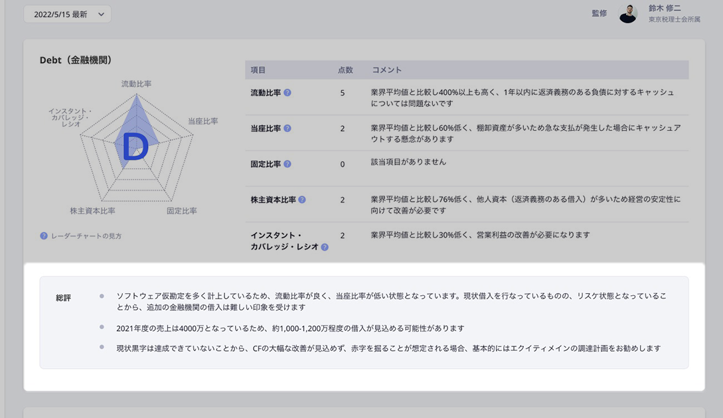Open the レーダーチャートの見方 text link
The height and width of the screenshot is (418, 723).
click(x=86, y=236)
